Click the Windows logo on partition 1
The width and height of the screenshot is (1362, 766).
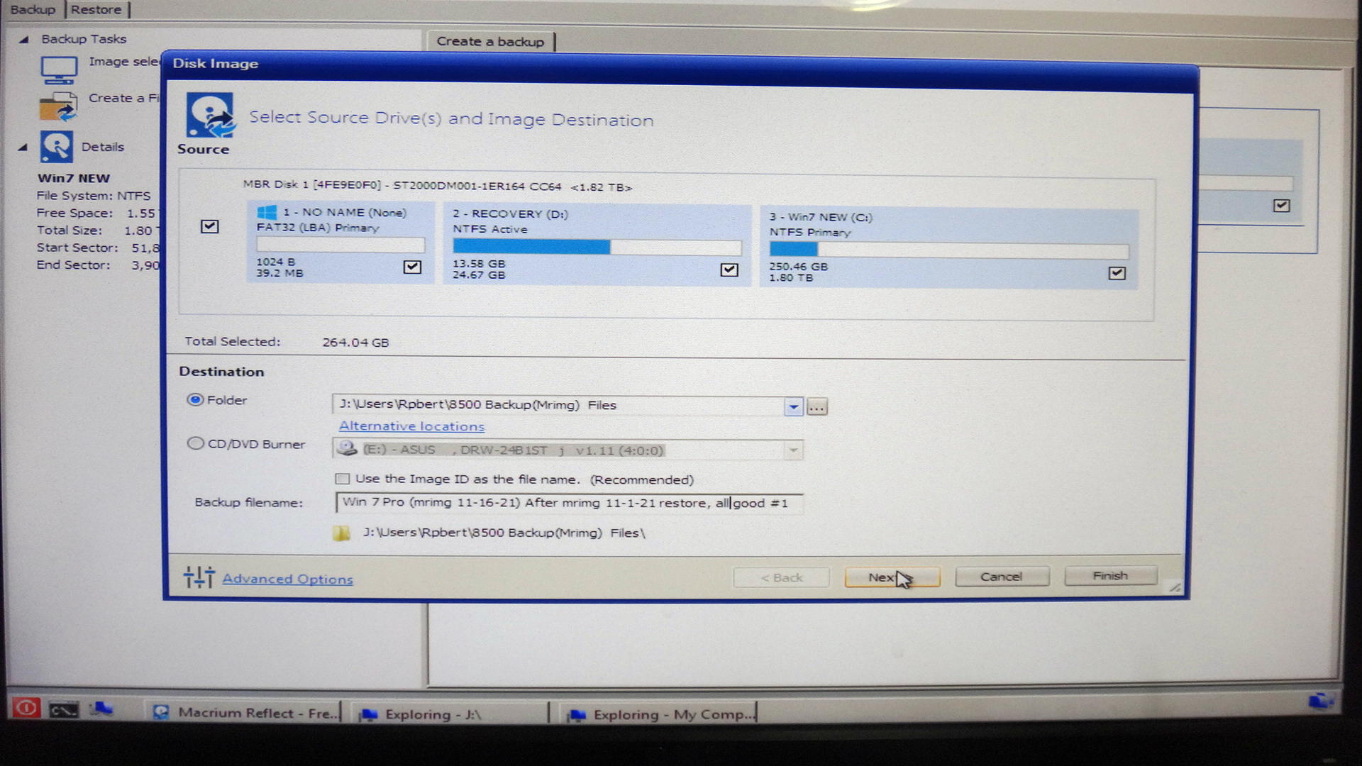267,212
